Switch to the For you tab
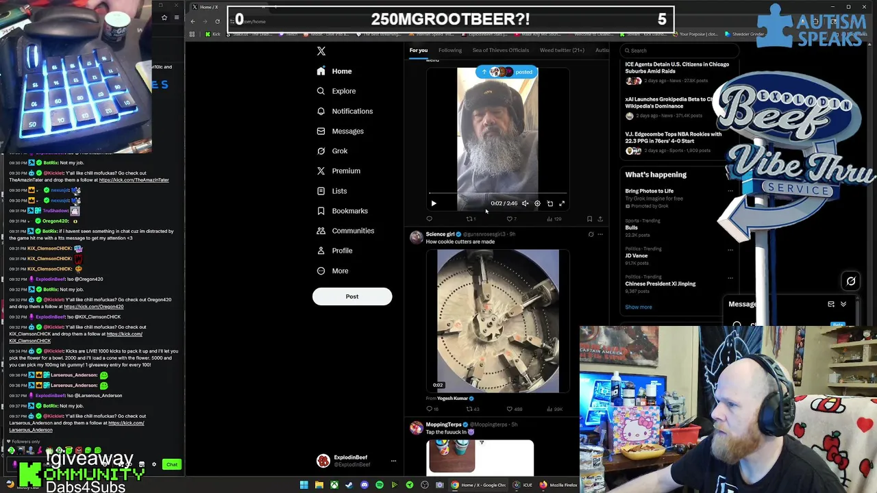The image size is (877, 493). (418, 50)
